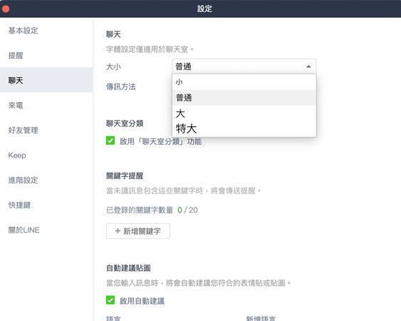Click the 自動建議貼圖 heading
Viewport: 401px width, 321px height.
128,268
